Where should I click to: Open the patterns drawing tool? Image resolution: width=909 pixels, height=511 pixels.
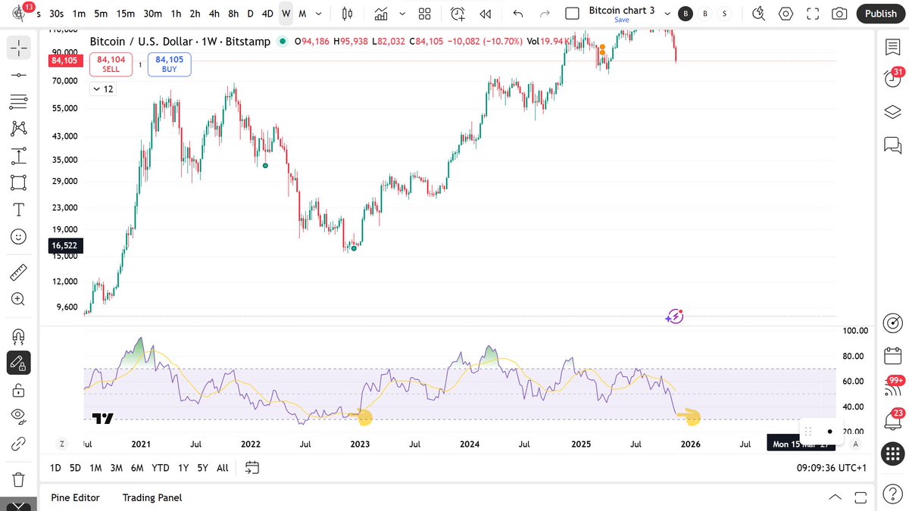pyautogui.click(x=18, y=129)
